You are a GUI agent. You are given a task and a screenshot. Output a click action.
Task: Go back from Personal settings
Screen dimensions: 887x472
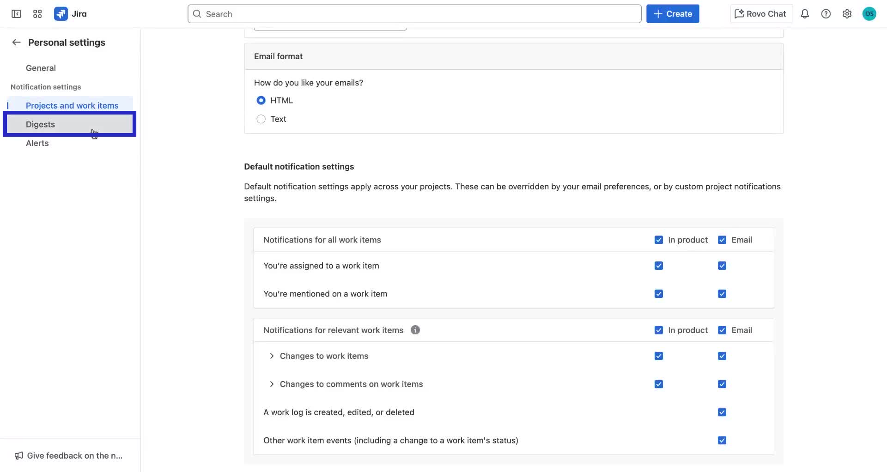point(16,42)
